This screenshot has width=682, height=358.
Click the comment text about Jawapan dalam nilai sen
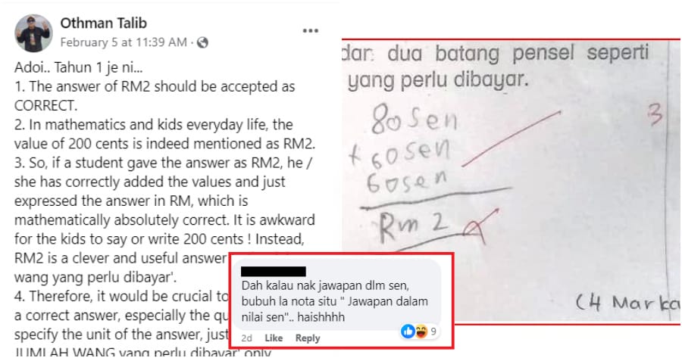coord(334,301)
